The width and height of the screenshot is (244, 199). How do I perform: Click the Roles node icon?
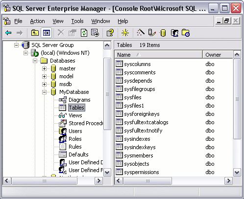63,139
